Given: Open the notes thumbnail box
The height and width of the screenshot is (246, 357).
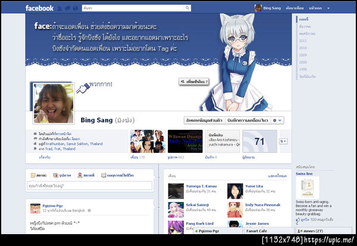Looking at the screenshot, I should (x=223, y=141).
